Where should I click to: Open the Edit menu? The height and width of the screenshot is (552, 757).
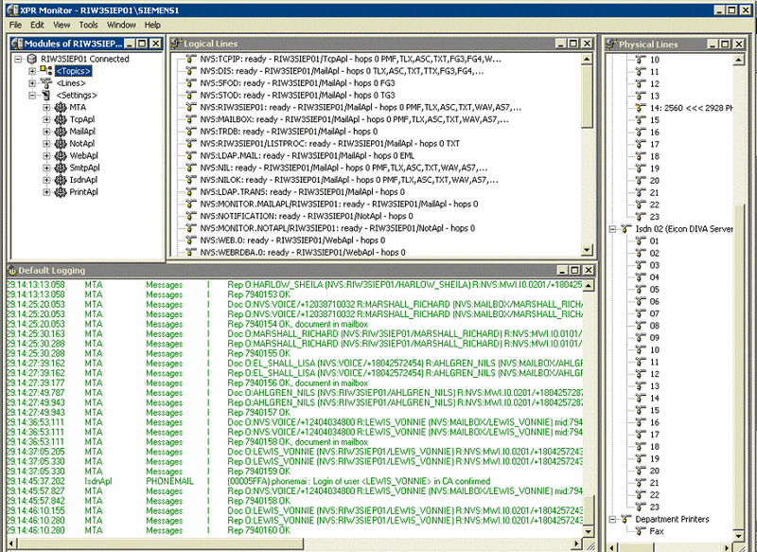37,25
